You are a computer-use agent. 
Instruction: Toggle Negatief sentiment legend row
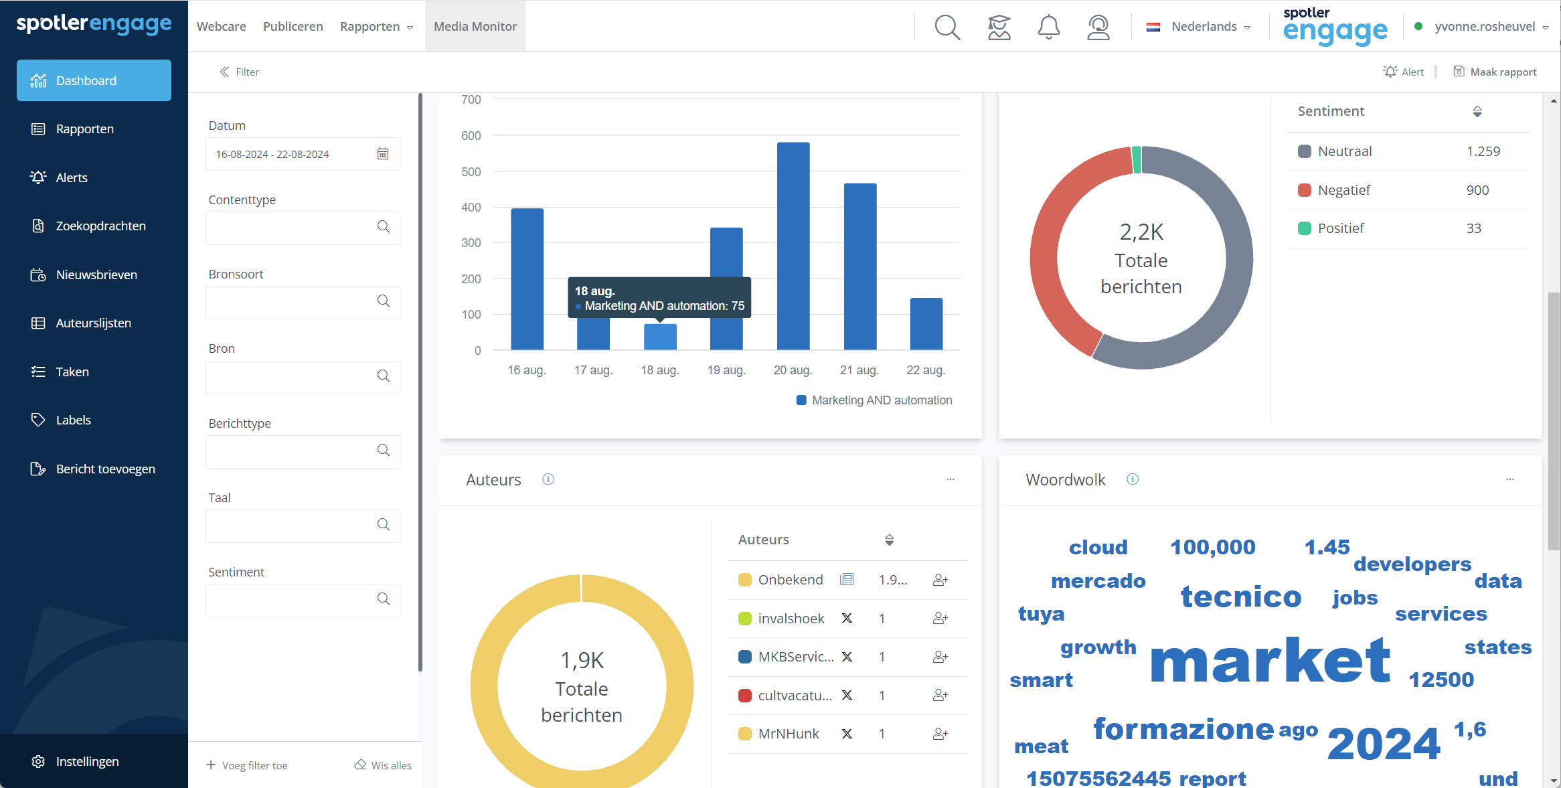(1408, 190)
